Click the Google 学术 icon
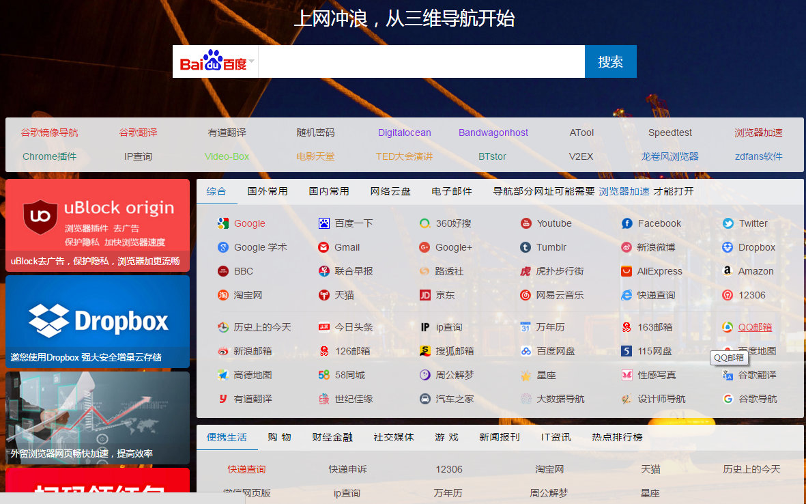Viewport: 806px width, 504px height. pyautogui.click(x=222, y=247)
